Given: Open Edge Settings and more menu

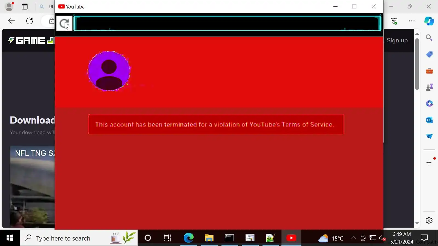Looking at the screenshot, I should [412, 21].
